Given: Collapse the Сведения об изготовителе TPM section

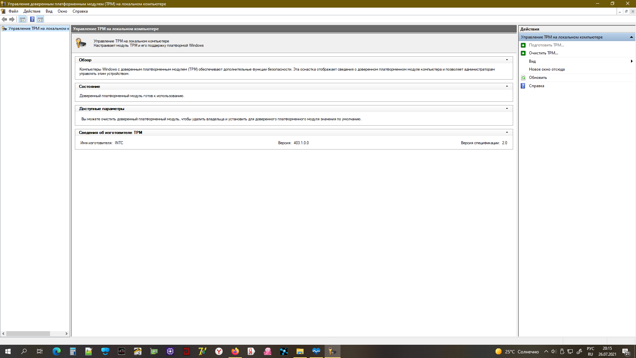Looking at the screenshot, I should [506, 133].
